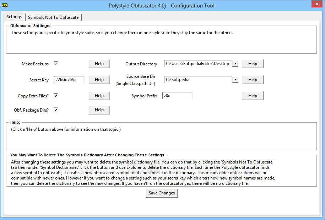Click Help button for Make Backups

point(99,64)
